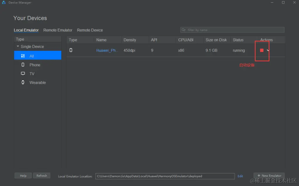Switch to the Remote Emulator tab
The height and width of the screenshot is (186, 299).
[x=58, y=30]
